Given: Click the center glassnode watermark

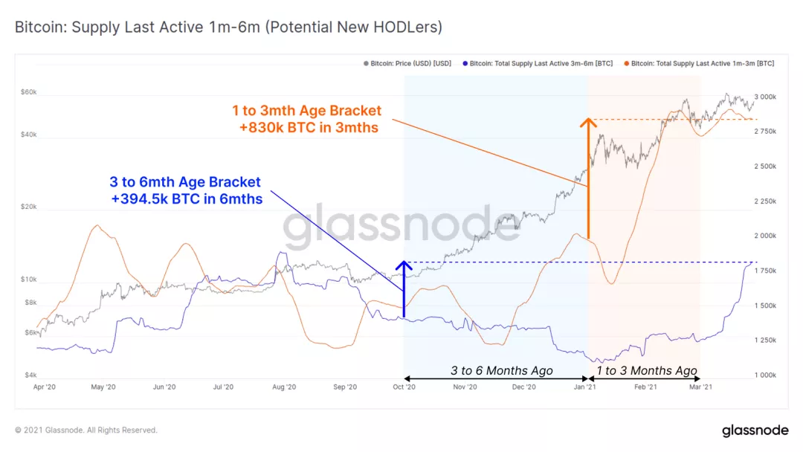Looking at the screenshot, I should (x=401, y=225).
